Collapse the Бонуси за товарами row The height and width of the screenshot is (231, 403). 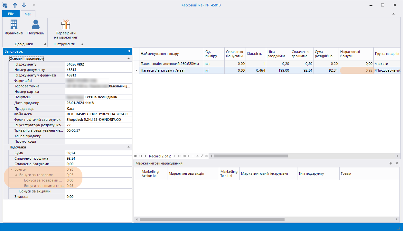[x=16, y=175]
